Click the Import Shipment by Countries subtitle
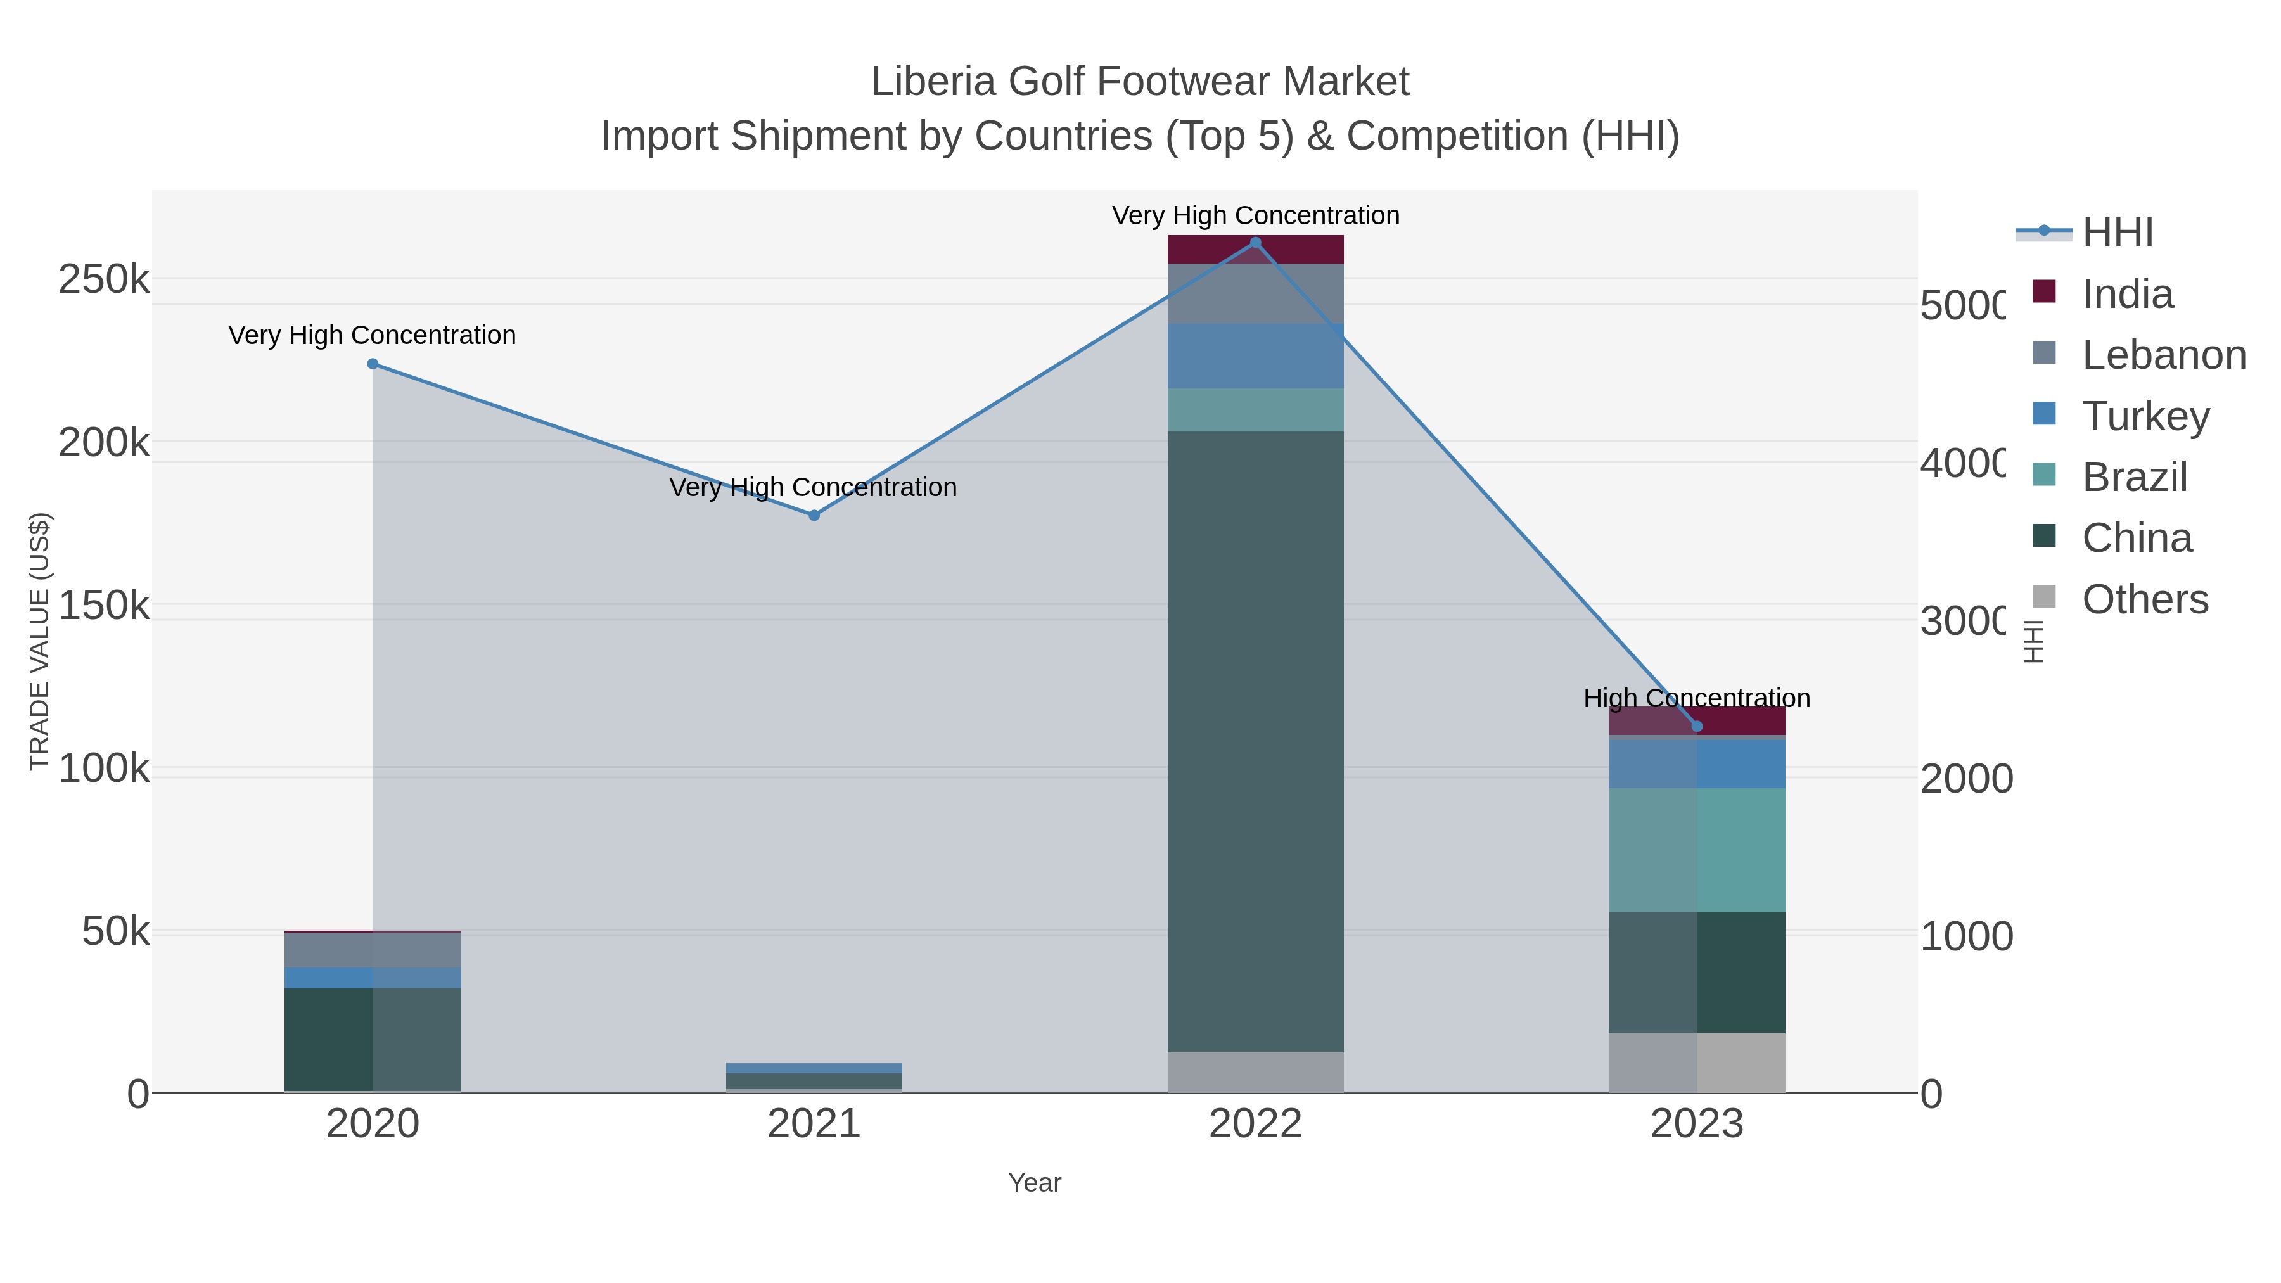 pos(1140,136)
